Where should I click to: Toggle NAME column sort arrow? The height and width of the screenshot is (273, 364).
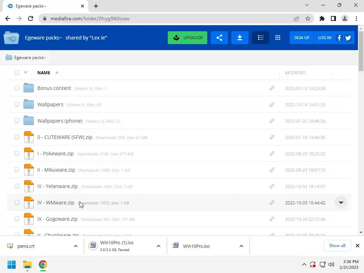click(57, 73)
